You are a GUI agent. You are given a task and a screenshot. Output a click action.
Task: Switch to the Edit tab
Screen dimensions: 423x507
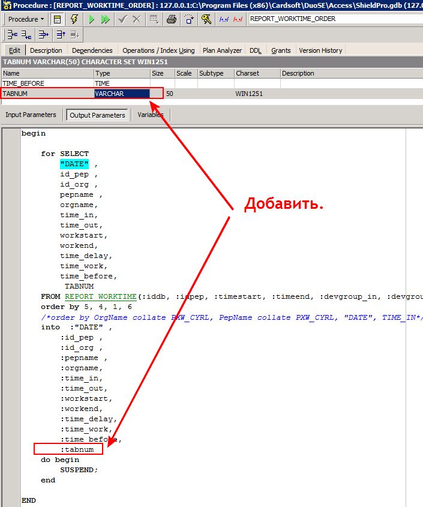click(14, 50)
